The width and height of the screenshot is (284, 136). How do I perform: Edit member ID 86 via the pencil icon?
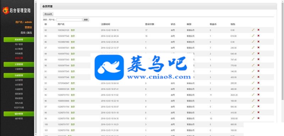253,41
